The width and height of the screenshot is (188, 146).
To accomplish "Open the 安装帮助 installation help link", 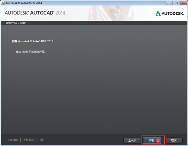I will 12,140.
